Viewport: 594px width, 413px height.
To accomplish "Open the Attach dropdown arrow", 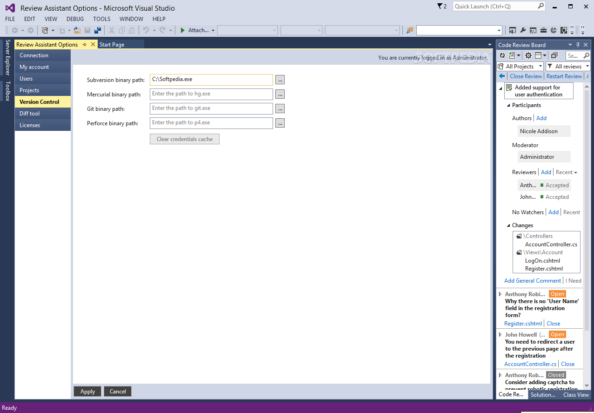I will 213,30.
